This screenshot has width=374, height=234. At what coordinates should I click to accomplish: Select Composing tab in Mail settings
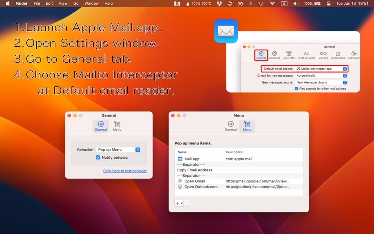(338, 55)
